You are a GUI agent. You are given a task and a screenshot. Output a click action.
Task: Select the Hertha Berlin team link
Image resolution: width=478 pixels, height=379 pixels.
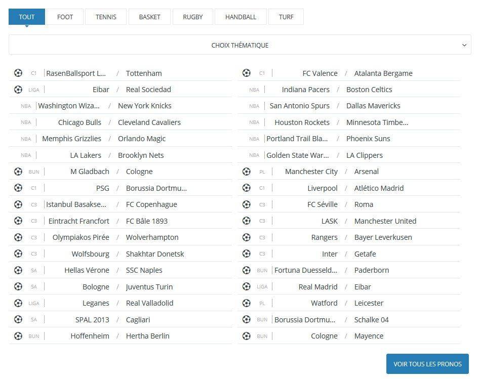pyautogui.click(x=147, y=336)
